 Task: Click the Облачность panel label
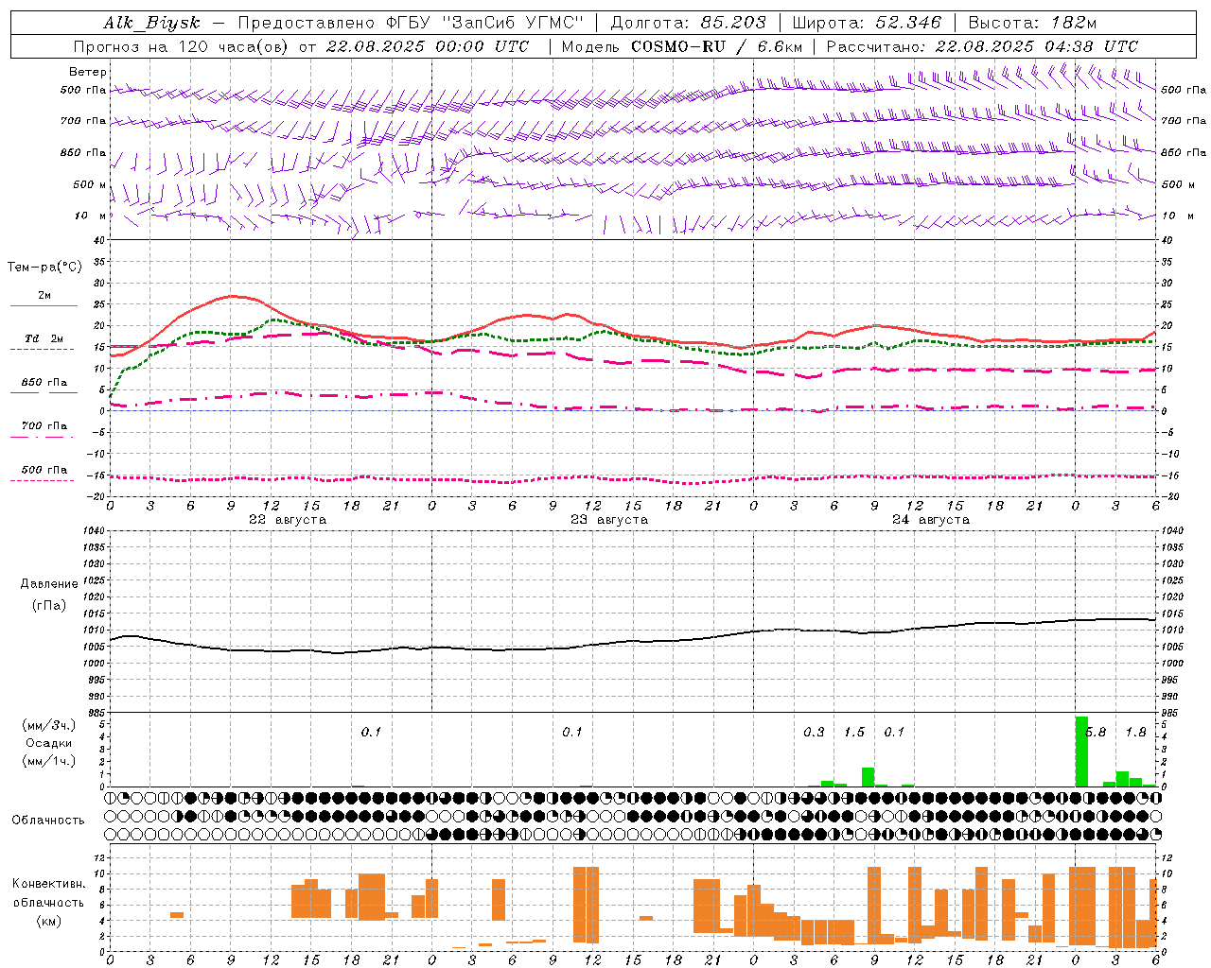[48, 821]
